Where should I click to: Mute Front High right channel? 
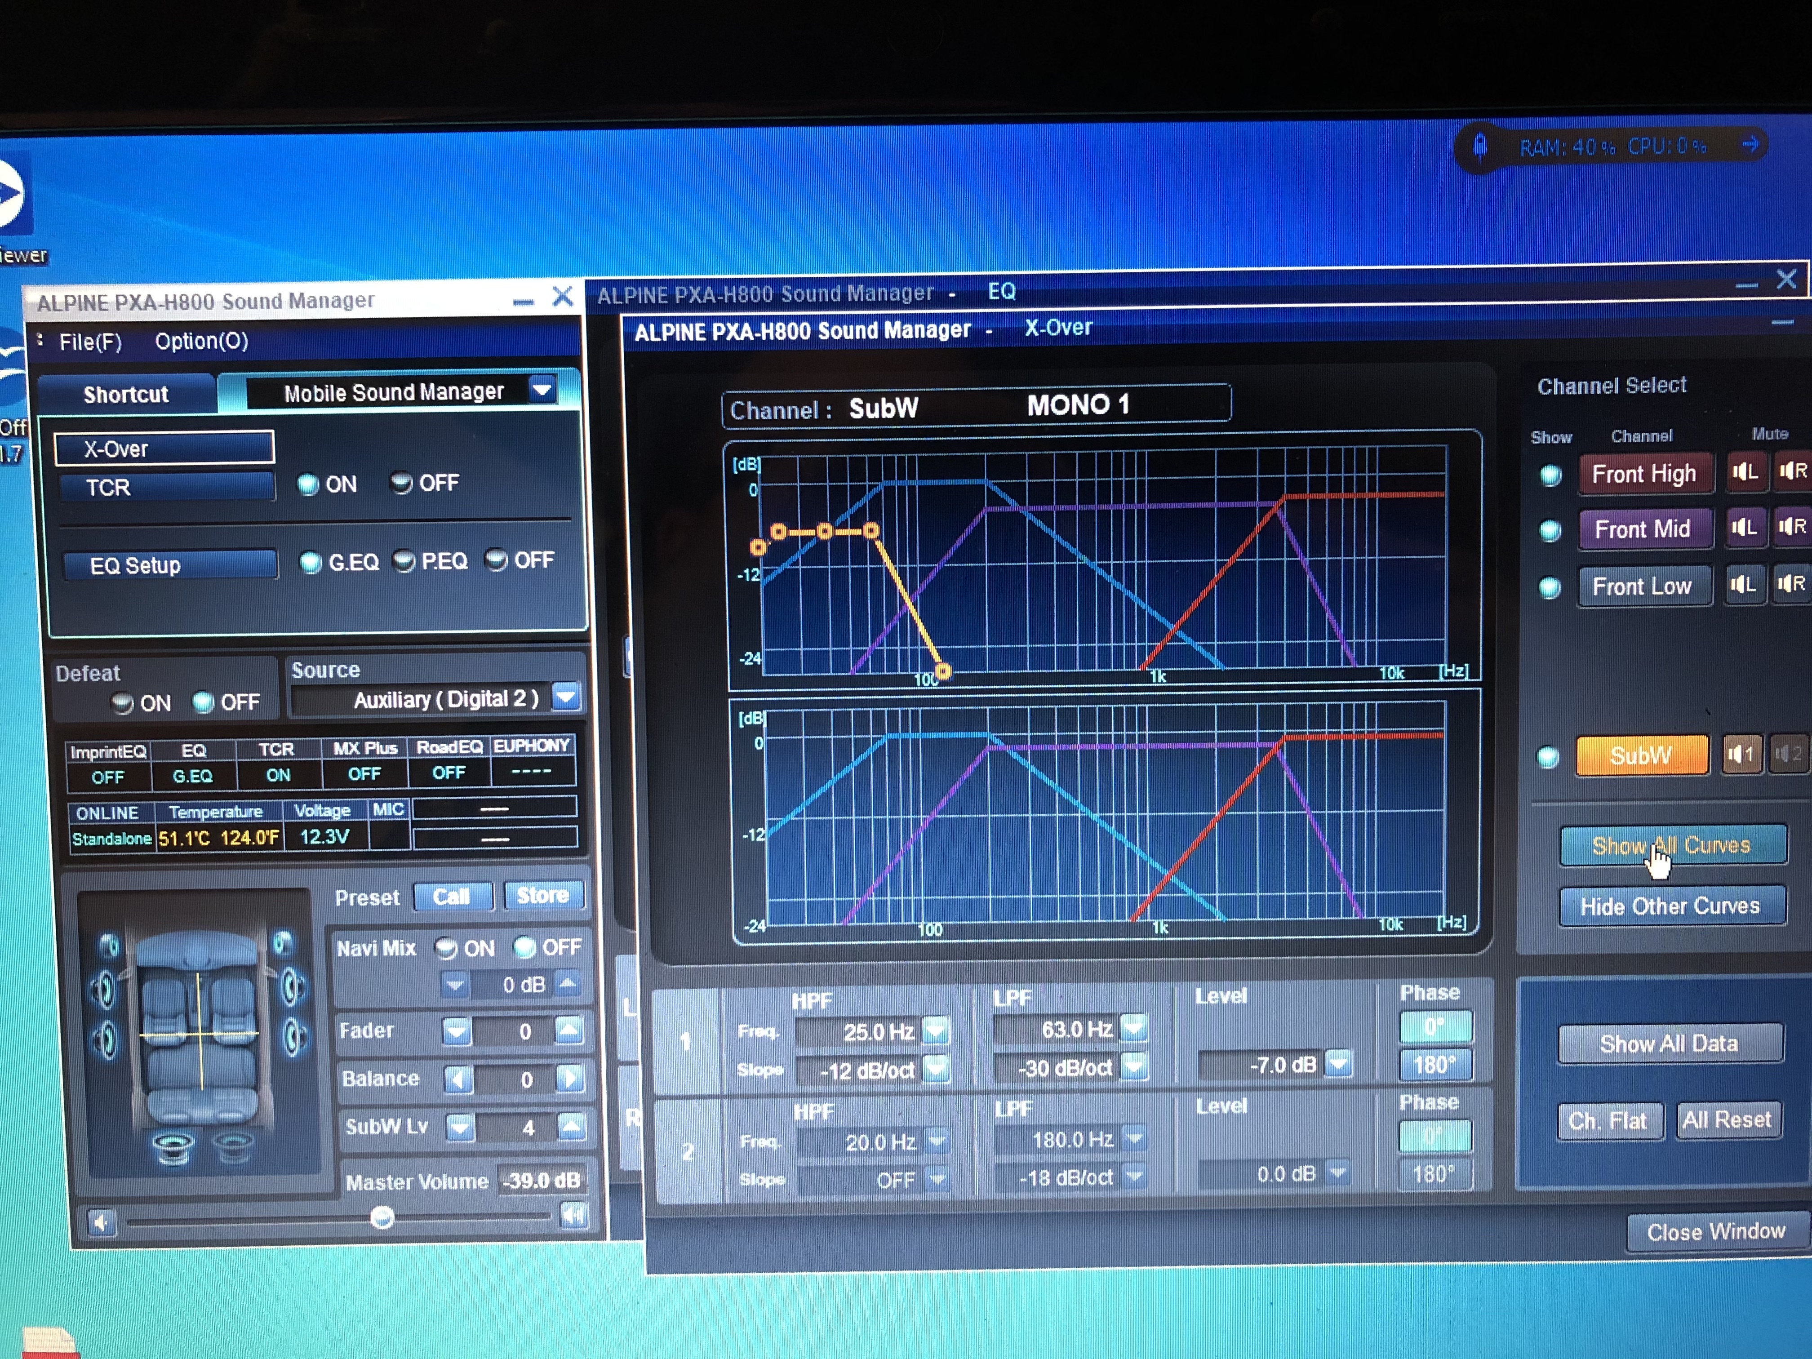[x=1792, y=472]
